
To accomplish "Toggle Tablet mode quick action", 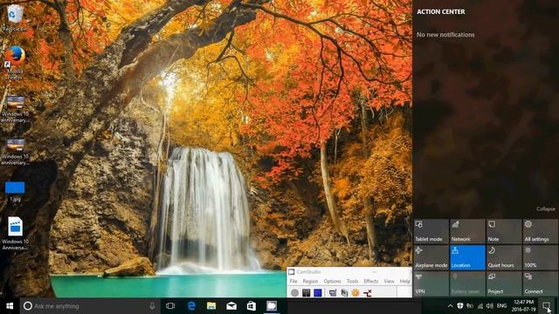I will (431, 231).
